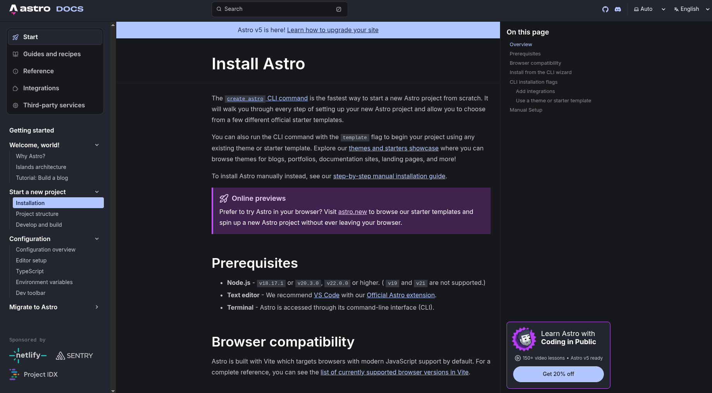Image resolution: width=712 pixels, height=393 pixels.
Task: Select the Start rocket icon in sidebar
Action: point(15,37)
